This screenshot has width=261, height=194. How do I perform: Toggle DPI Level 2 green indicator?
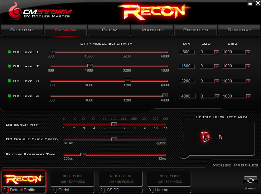pos(10,66)
